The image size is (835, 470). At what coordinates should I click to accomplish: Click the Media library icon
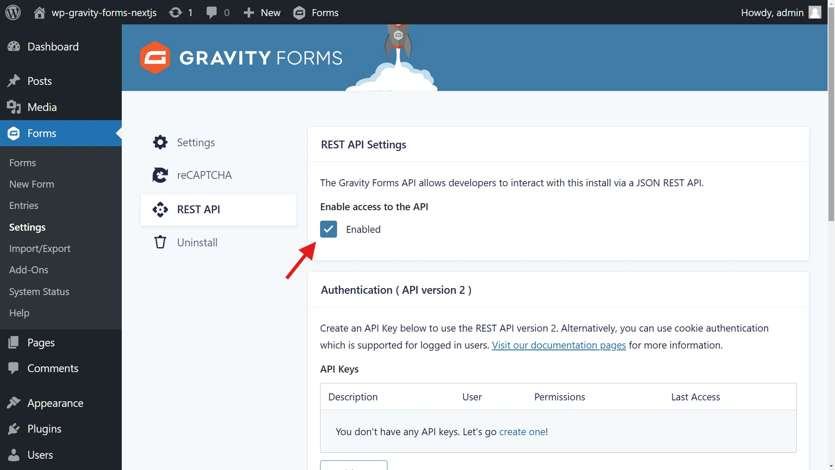(x=14, y=107)
